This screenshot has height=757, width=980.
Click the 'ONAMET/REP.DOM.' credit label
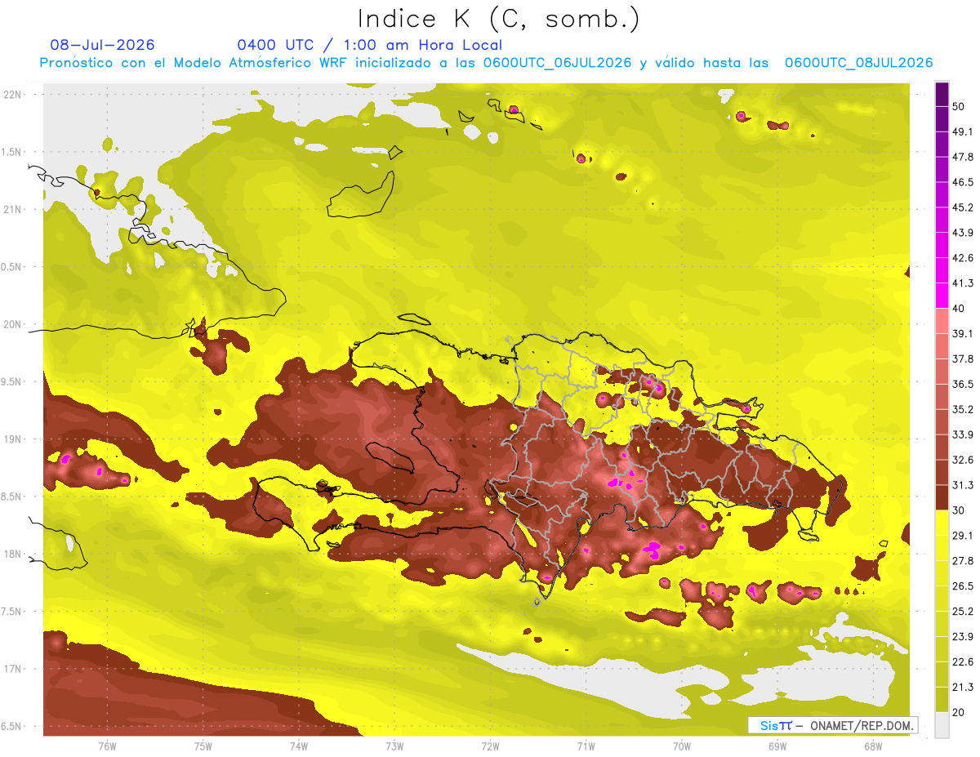coord(862,725)
